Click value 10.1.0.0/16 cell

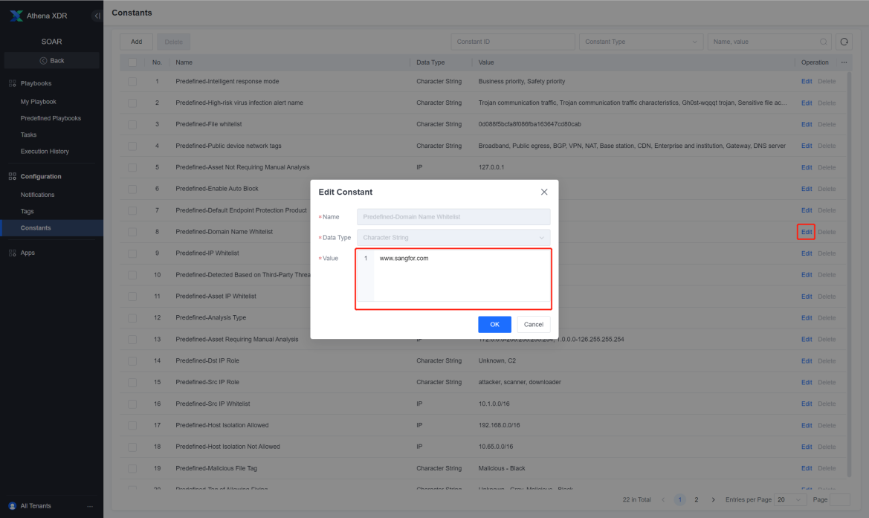(x=494, y=404)
